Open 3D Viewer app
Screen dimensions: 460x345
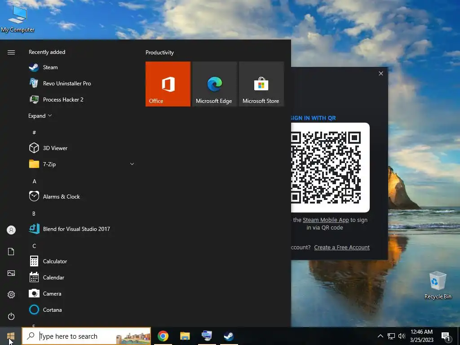(82, 148)
